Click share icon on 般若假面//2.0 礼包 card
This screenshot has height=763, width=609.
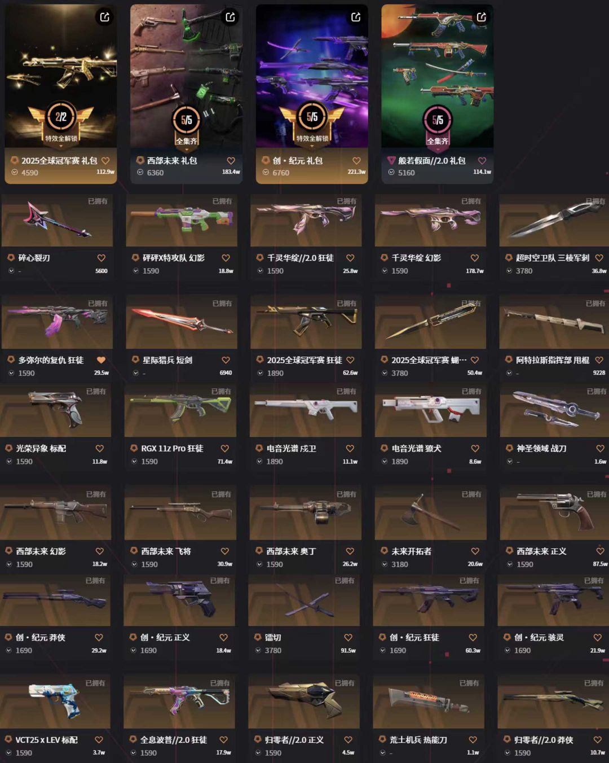[482, 17]
